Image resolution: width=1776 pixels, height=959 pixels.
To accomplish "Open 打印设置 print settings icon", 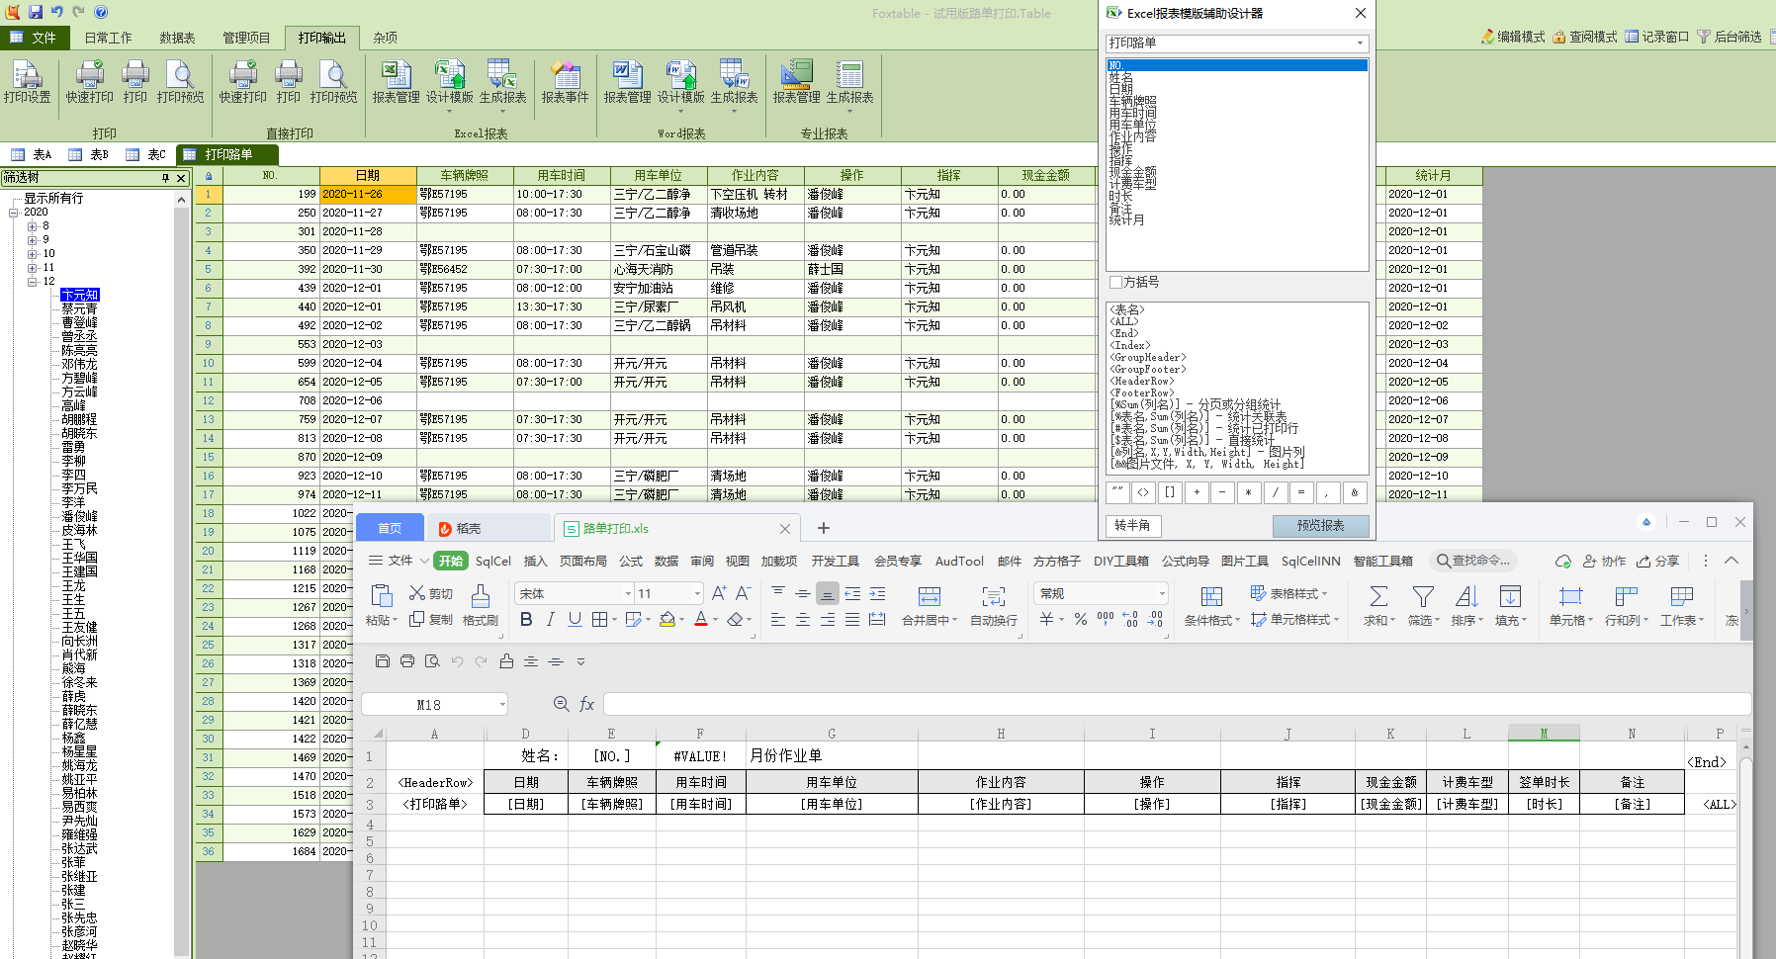I will 27,82.
